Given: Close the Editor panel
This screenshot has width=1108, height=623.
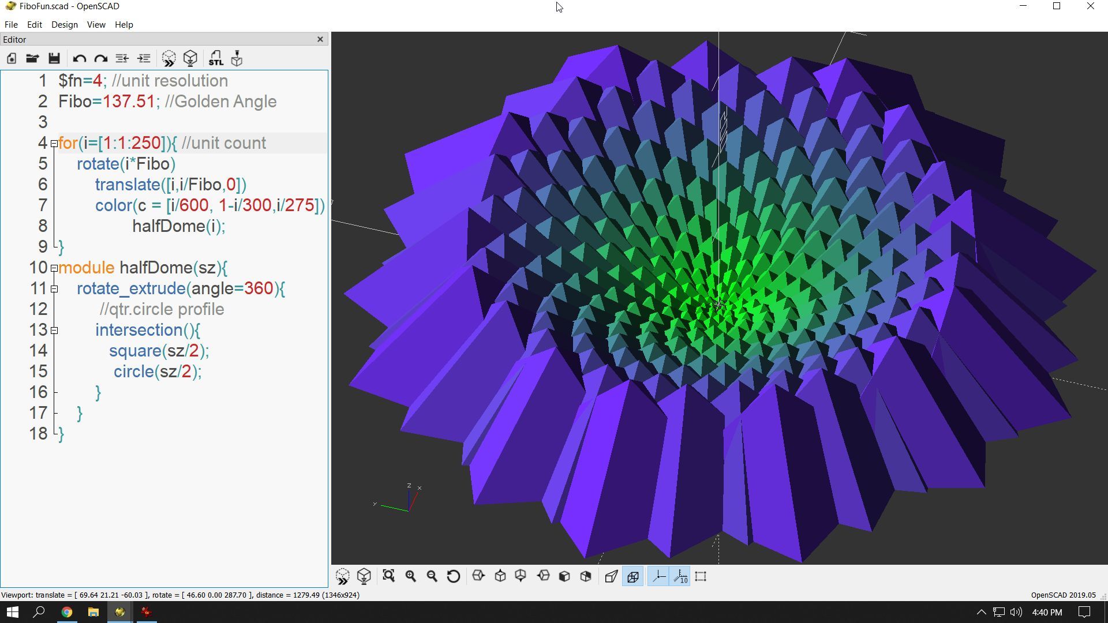Looking at the screenshot, I should point(320,39).
